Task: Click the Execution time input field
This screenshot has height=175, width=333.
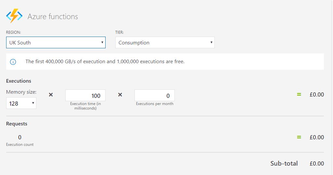Action: [85, 95]
